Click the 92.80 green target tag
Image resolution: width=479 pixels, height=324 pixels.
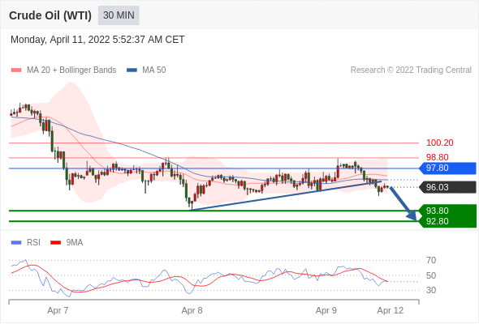447,221
